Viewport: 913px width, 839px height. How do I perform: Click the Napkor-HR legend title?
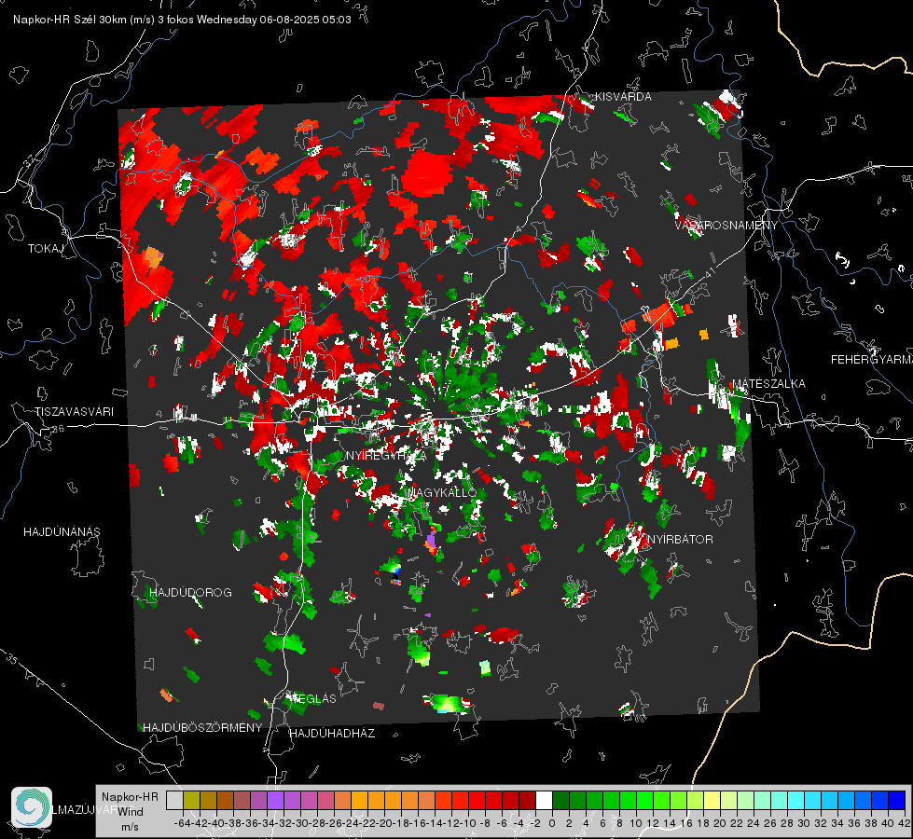(130, 797)
